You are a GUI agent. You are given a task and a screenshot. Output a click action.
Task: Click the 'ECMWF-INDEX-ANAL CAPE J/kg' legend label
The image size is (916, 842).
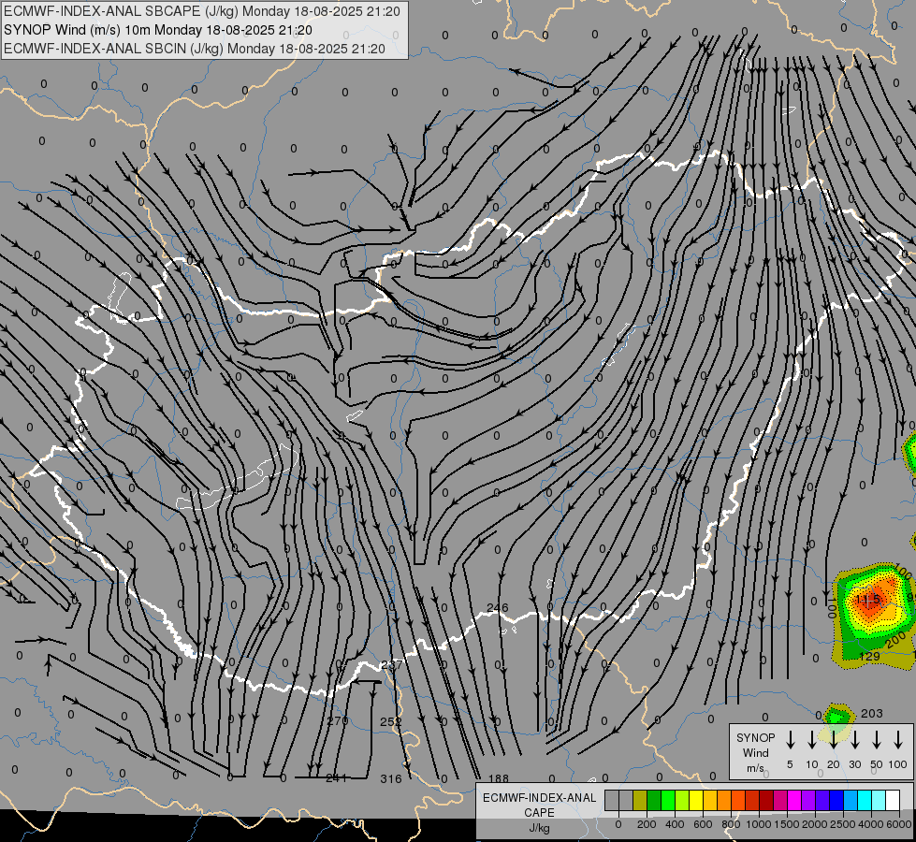pos(539,812)
